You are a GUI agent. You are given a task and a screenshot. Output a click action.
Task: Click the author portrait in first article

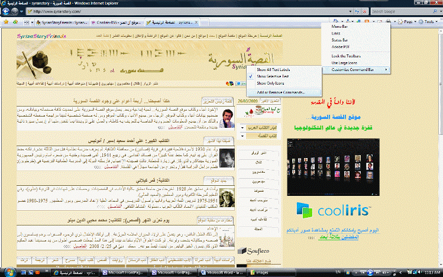227,118
